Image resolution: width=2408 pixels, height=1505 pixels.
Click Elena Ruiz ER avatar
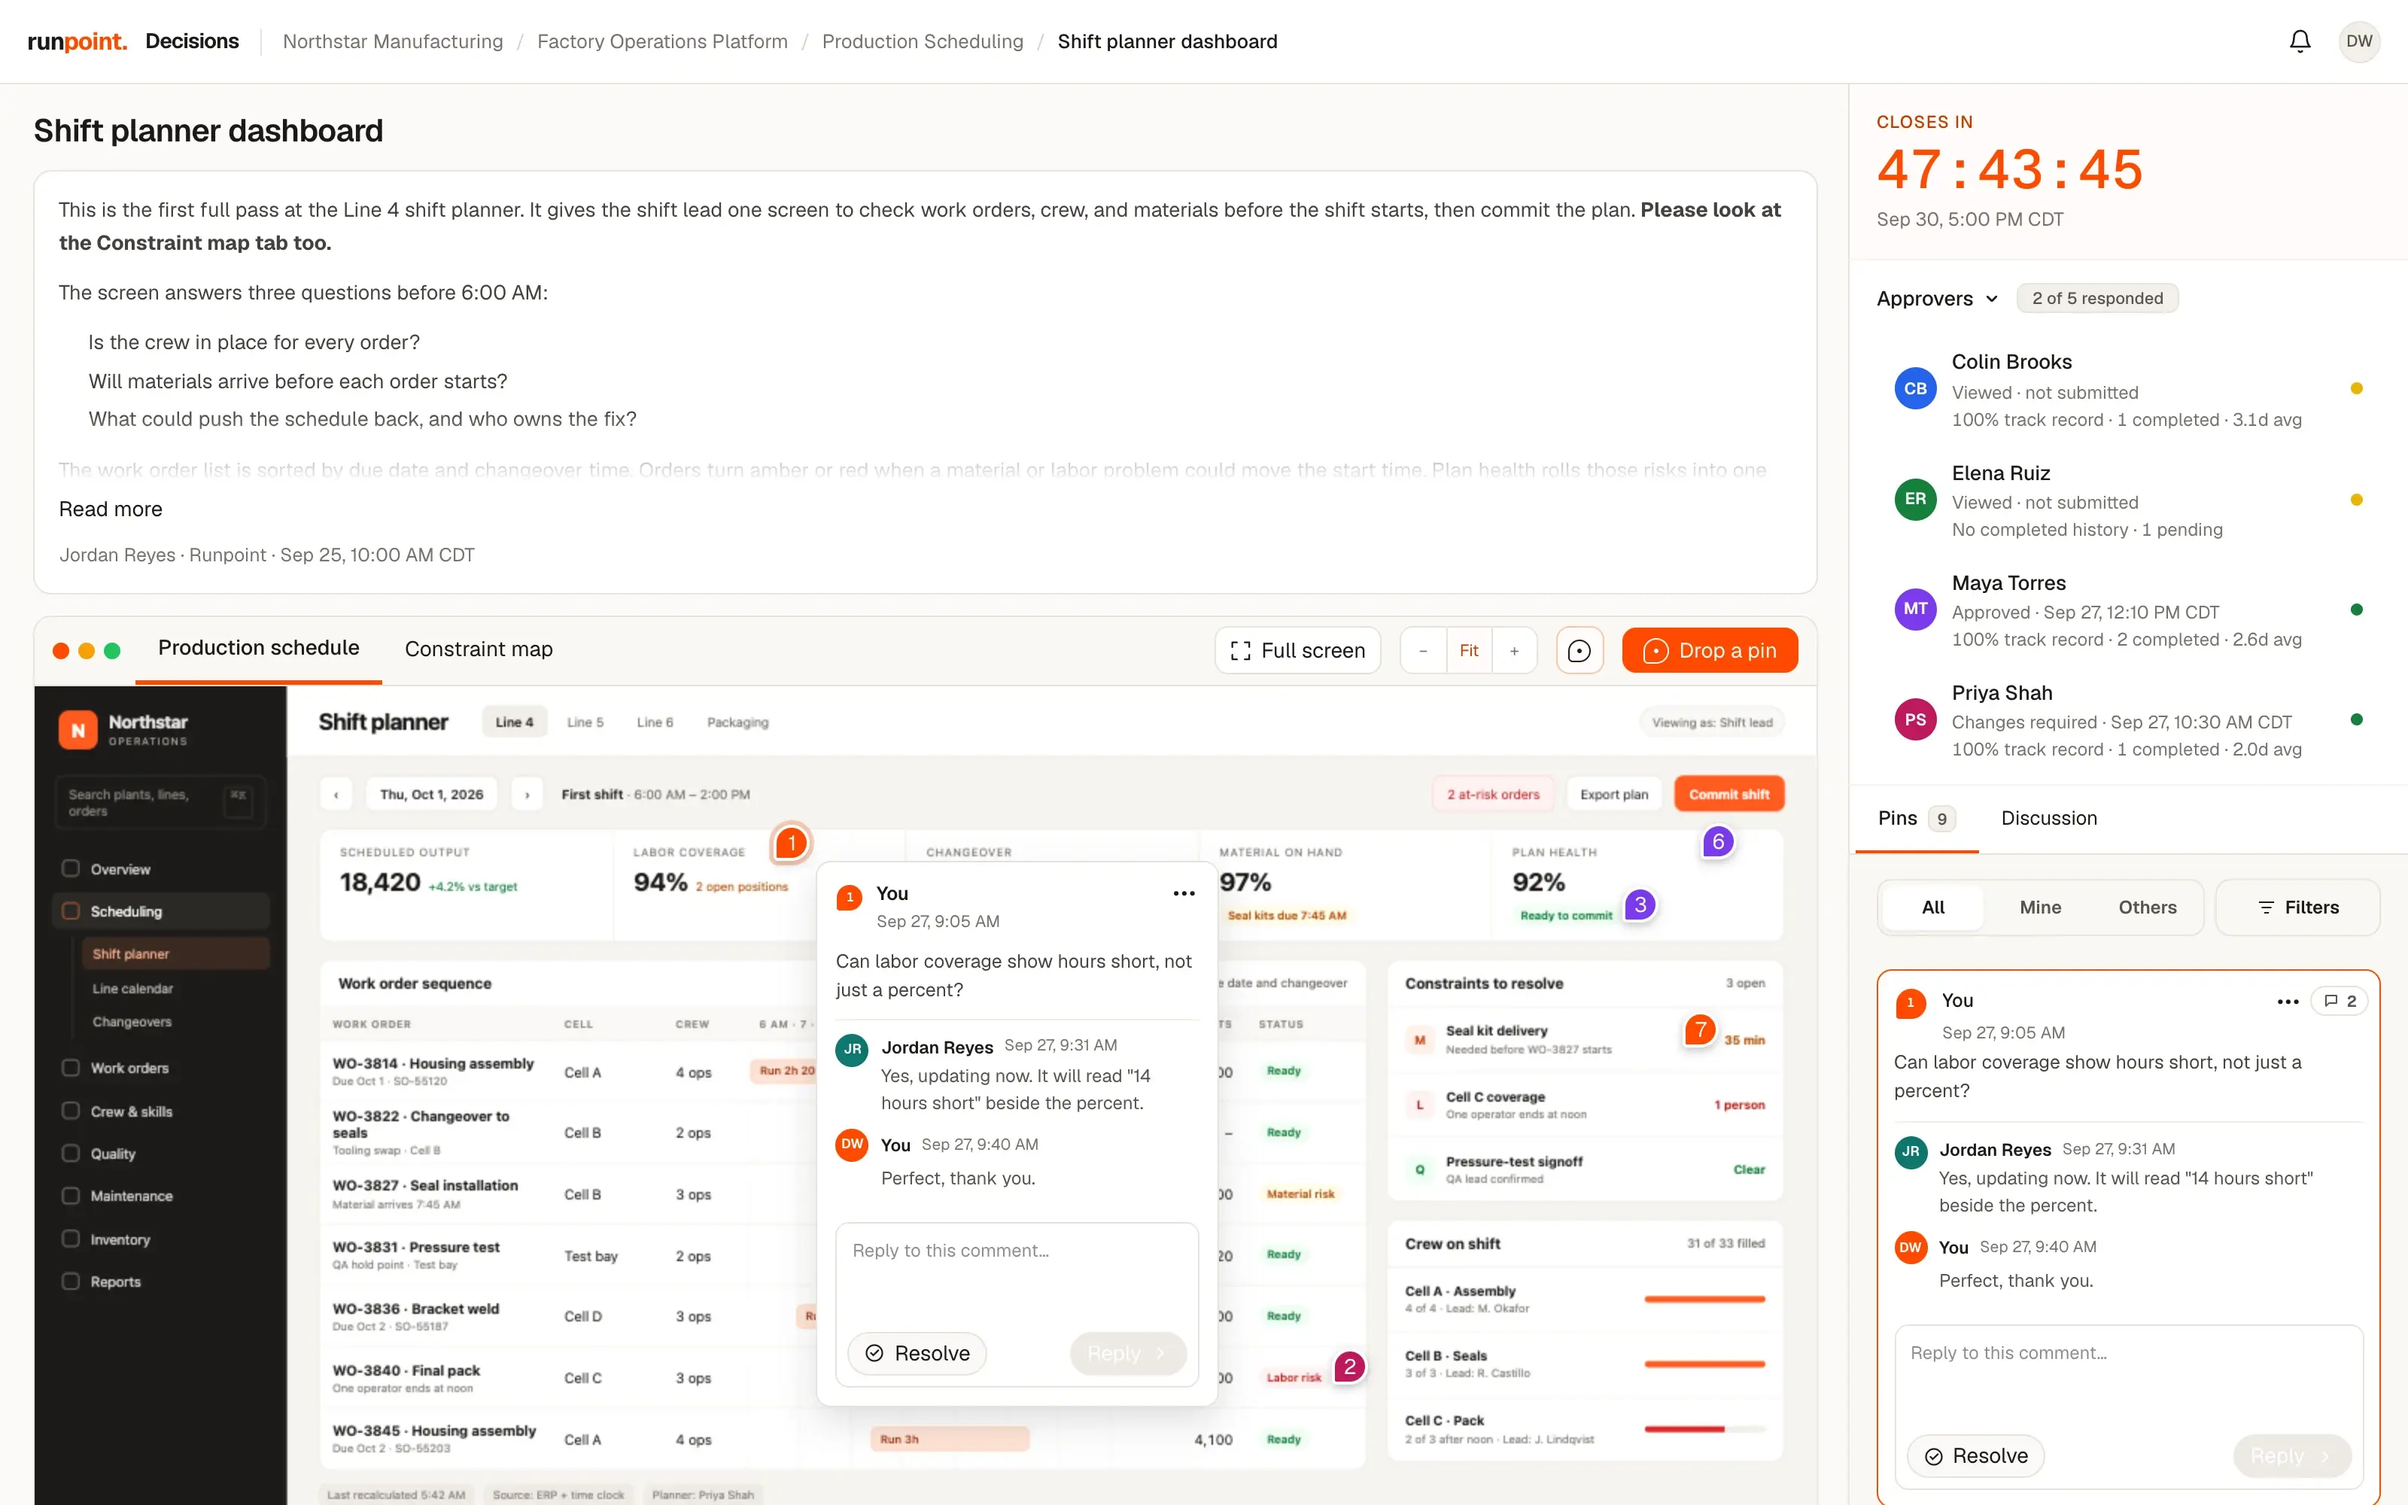(x=1914, y=499)
